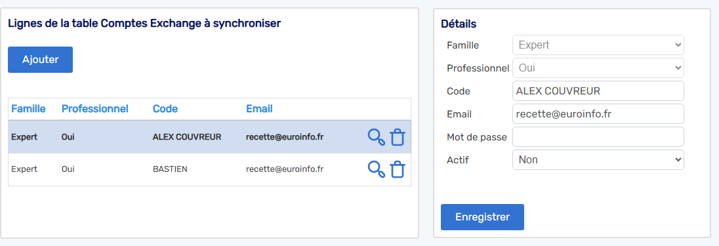
Task: Focus the Code field containing ALEX COUVREUR
Action: coord(598,91)
